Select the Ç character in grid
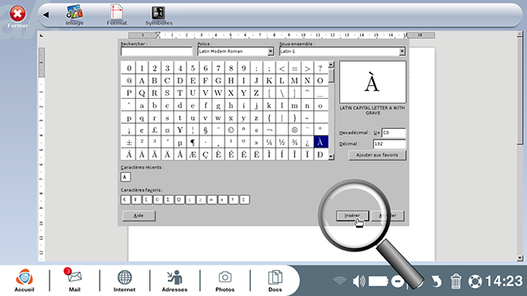The image size is (527, 296). 205,154
